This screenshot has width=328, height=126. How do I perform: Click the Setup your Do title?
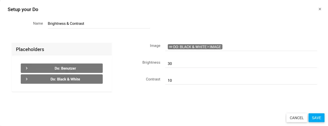click(23, 9)
